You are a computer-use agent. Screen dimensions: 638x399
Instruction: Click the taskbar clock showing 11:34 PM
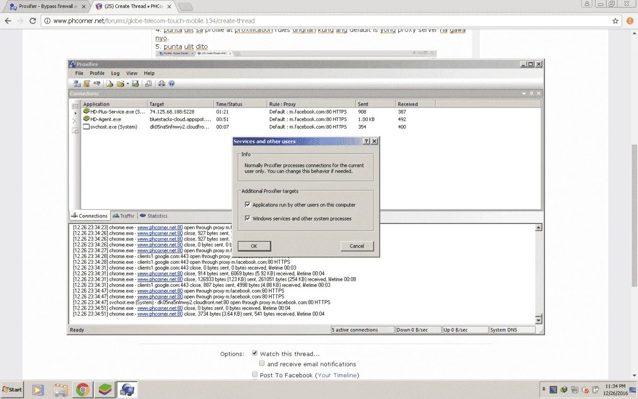tap(616, 389)
